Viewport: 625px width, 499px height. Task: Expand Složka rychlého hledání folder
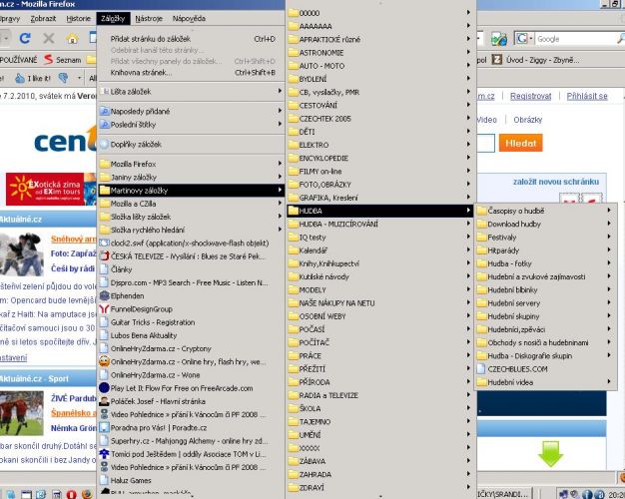pos(191,230)
